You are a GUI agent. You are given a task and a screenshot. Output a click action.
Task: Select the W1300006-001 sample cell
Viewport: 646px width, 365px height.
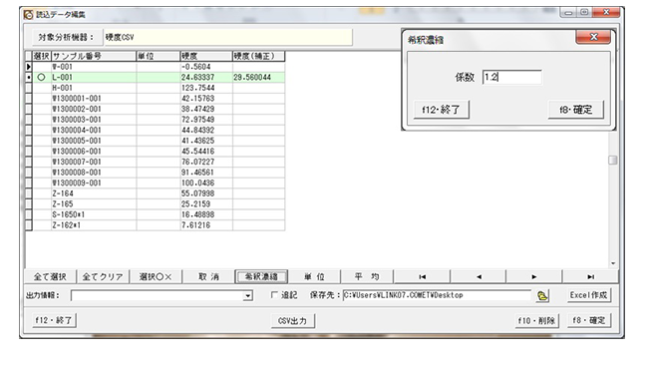tap(94, 152)
